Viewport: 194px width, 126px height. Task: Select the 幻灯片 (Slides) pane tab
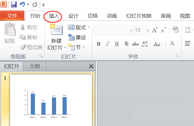coord(12,66)
